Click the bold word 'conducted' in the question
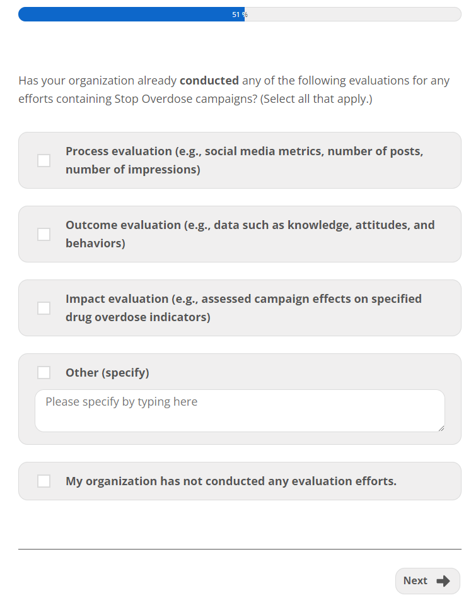This screenshot has width=471, height=600. (209, 81)
